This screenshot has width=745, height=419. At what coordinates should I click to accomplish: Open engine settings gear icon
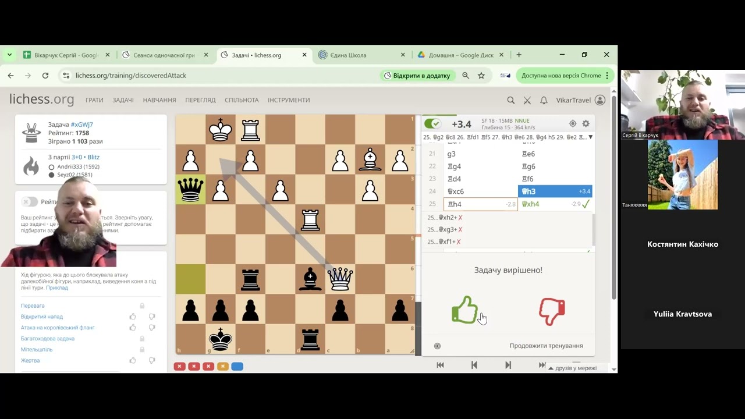click(586, 124)
